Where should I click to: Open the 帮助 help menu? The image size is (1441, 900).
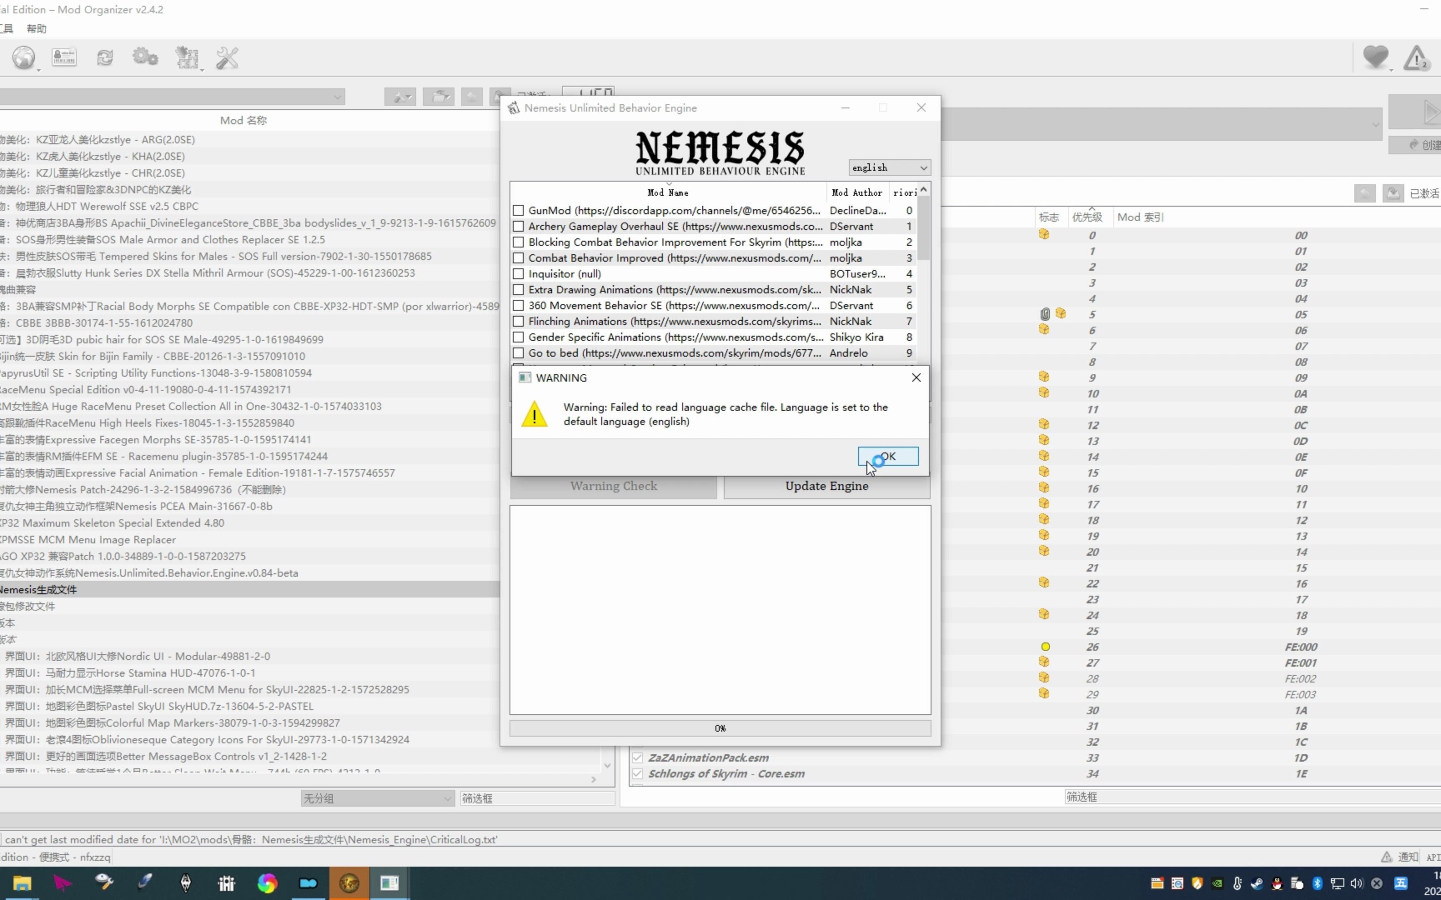click(36, 29)
